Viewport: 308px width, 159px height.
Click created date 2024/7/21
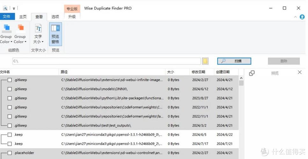tap(224, 144)
